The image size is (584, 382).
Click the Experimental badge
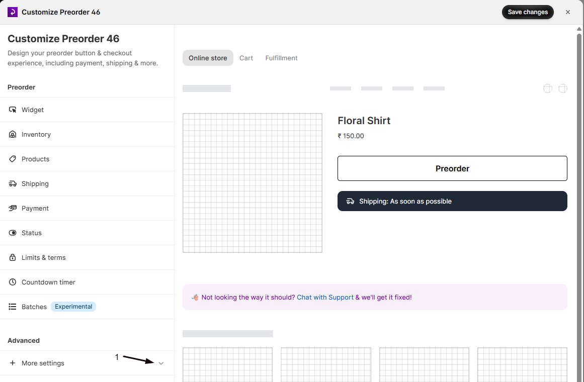(73, 307)
